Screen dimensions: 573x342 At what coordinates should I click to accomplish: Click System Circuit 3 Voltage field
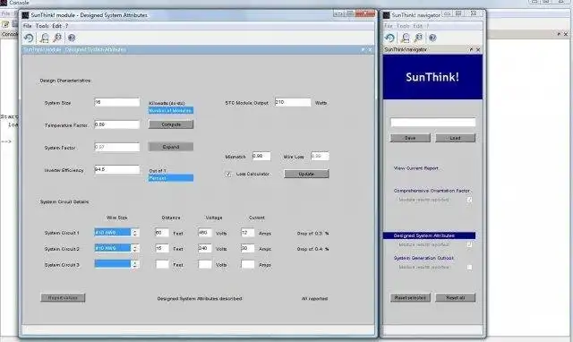click(205, 264)
